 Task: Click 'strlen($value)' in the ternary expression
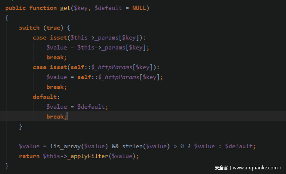[x=146, y=146]
